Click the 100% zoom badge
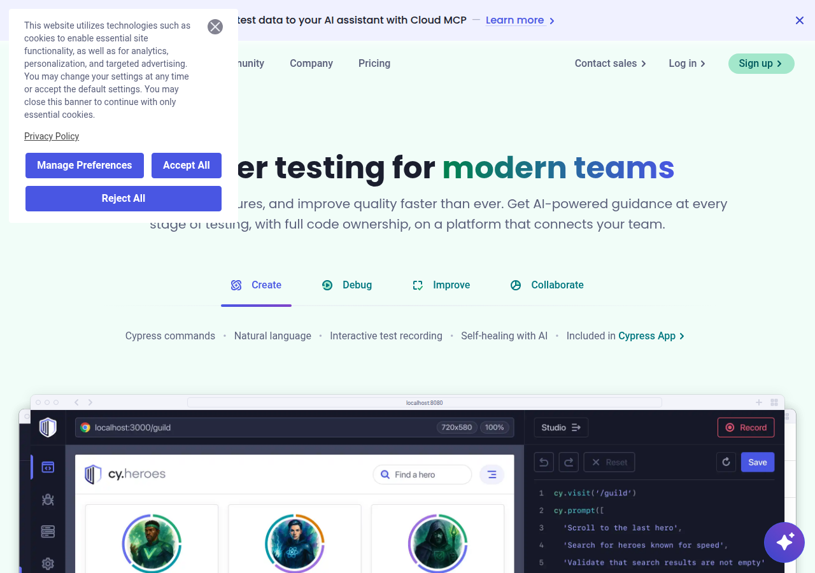Image resolution: width=815 pixels, height=573 pixels. [495, 427]
